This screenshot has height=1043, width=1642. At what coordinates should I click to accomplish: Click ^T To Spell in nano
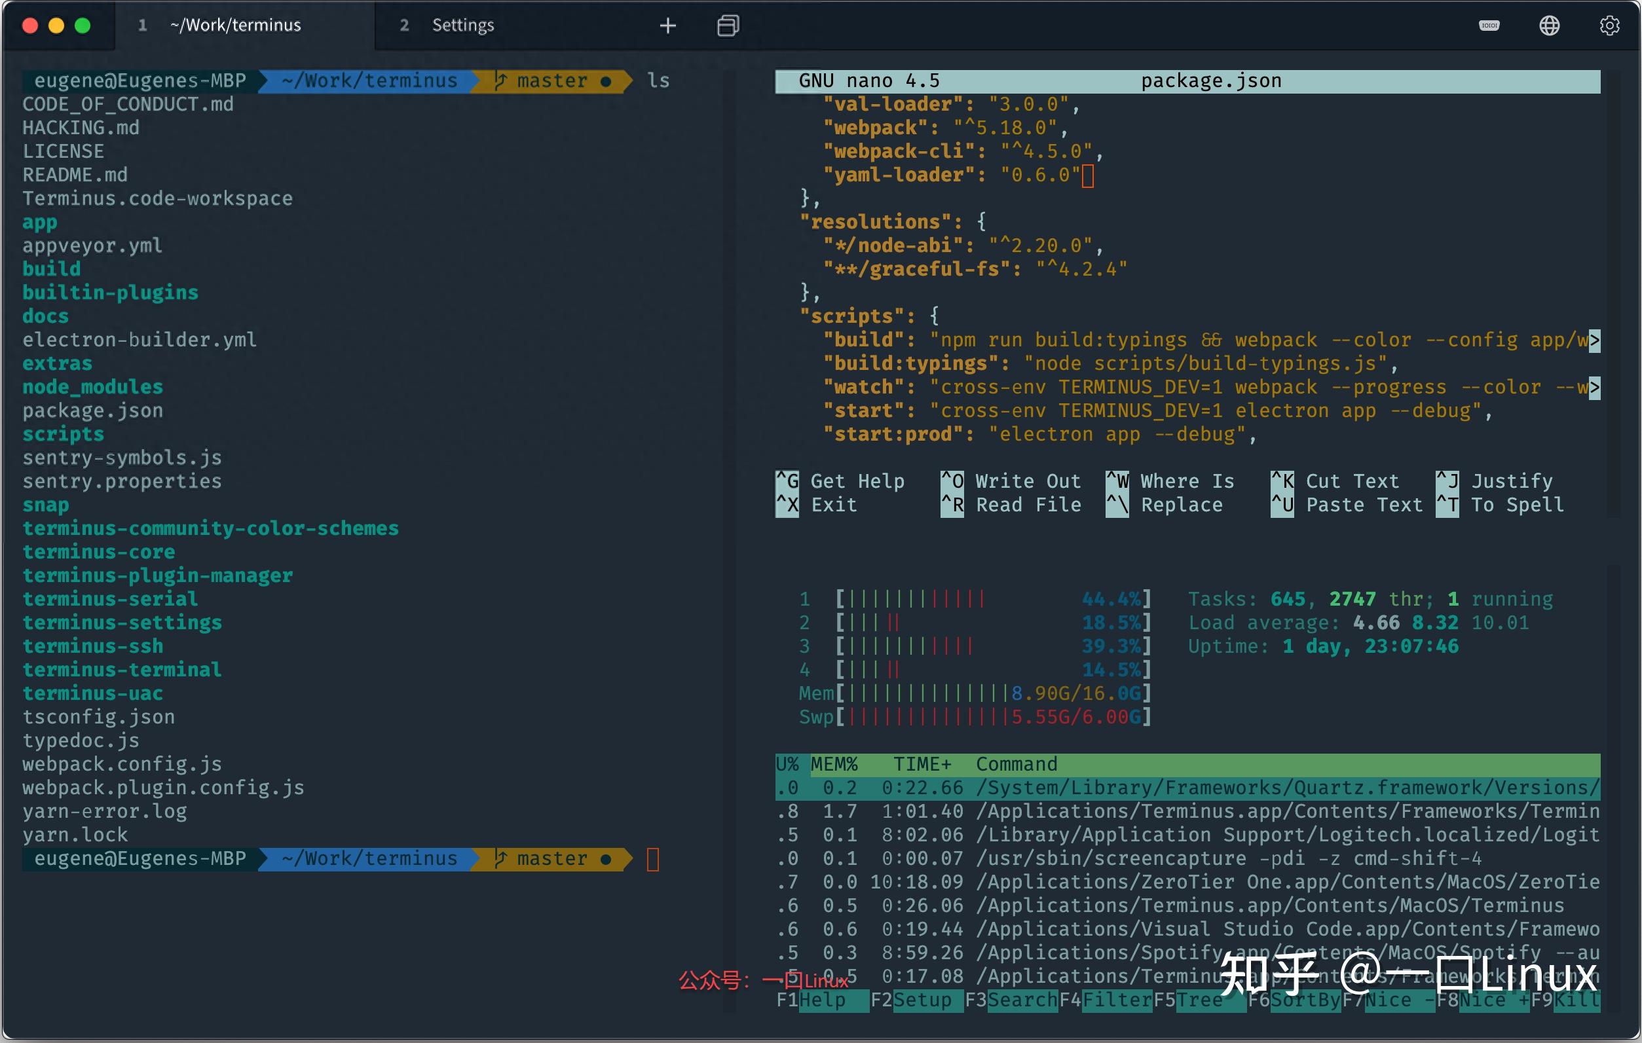[x=1500, y=505]
